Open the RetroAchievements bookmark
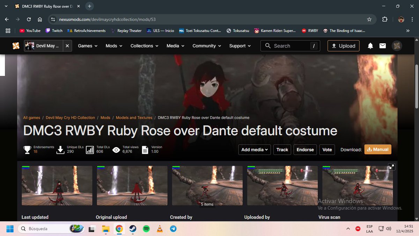The image size is (419, 236). point(87,31)
